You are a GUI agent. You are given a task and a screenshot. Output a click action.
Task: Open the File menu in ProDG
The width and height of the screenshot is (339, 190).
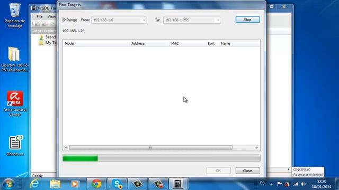tap(39, 16)
